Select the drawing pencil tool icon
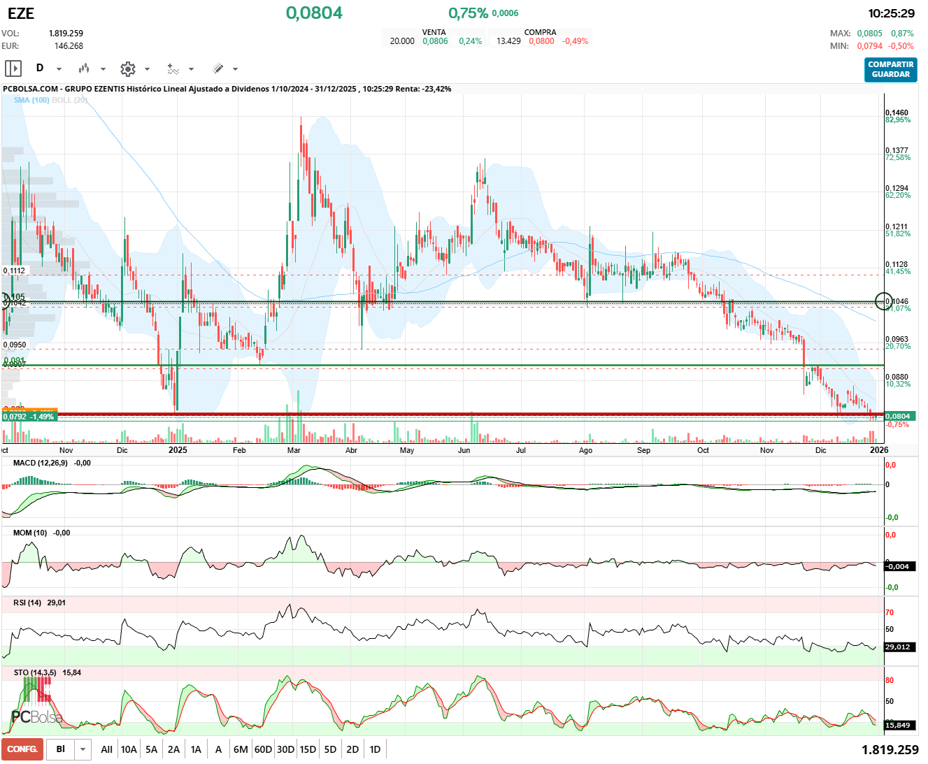Viewport: 928px width, 764px height. coord(217,69)
